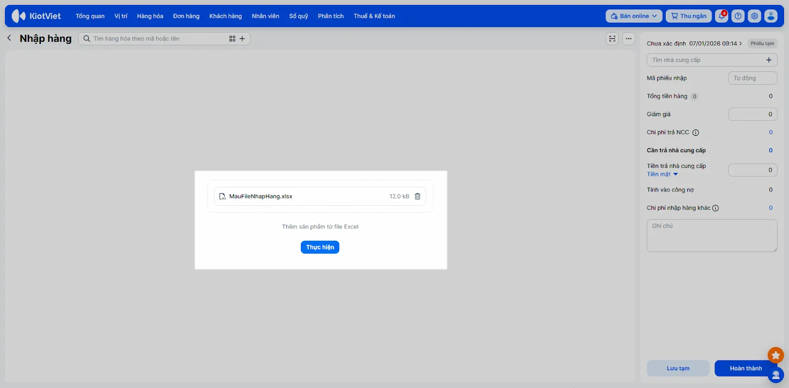Open the three-dot more options menu
The image size is (789, 388).
point(628,38)
